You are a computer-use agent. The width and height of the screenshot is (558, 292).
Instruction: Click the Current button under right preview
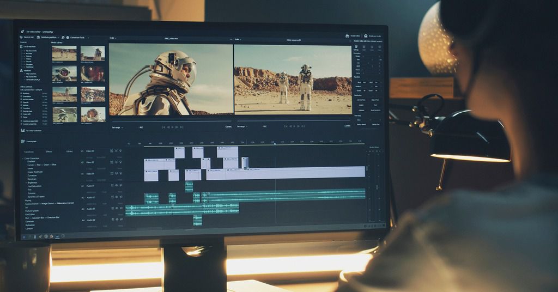click(347, 125)
